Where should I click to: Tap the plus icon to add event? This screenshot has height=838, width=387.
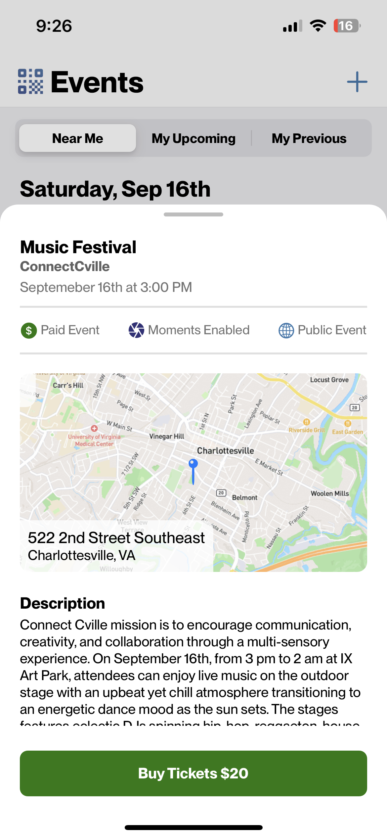[357, 82]
